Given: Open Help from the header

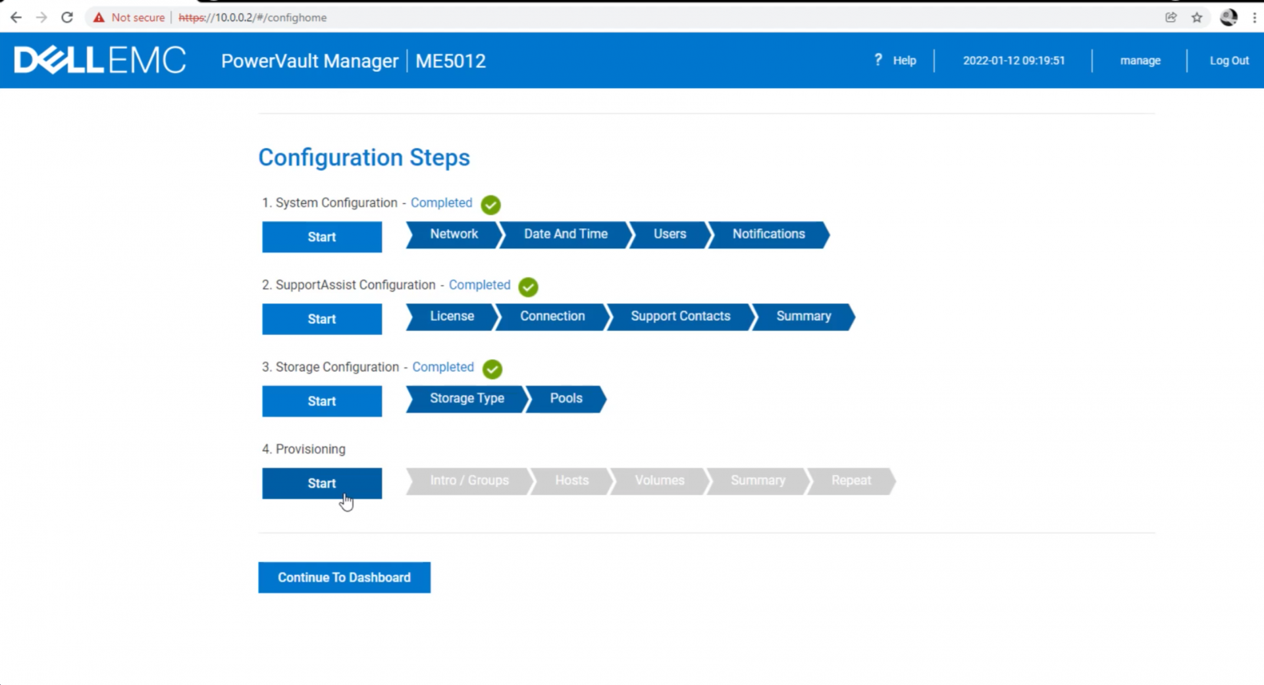Looking at the screenshot, I should pos(896,61).
